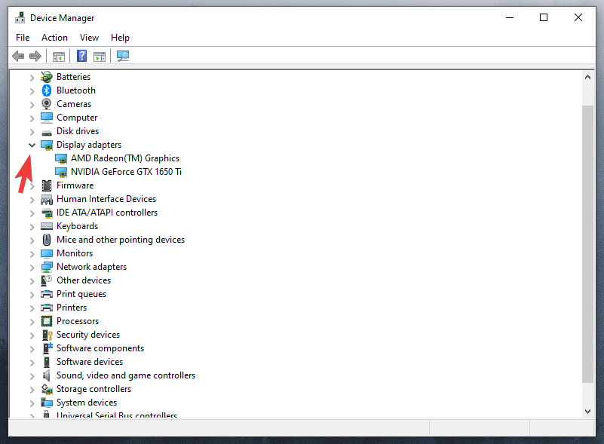Select the Disk drives icon
Viewport: 604px width, 444px height.
pos(47,133)
